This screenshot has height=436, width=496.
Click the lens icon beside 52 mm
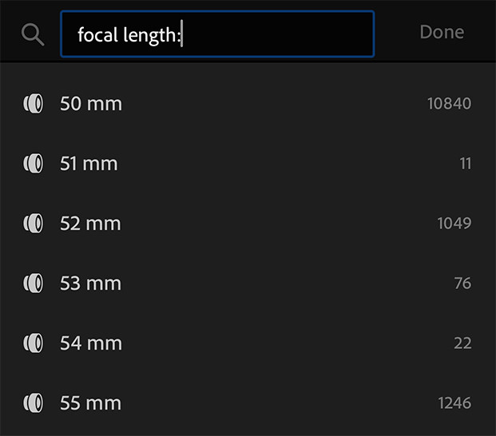click(x=34, y=224)
